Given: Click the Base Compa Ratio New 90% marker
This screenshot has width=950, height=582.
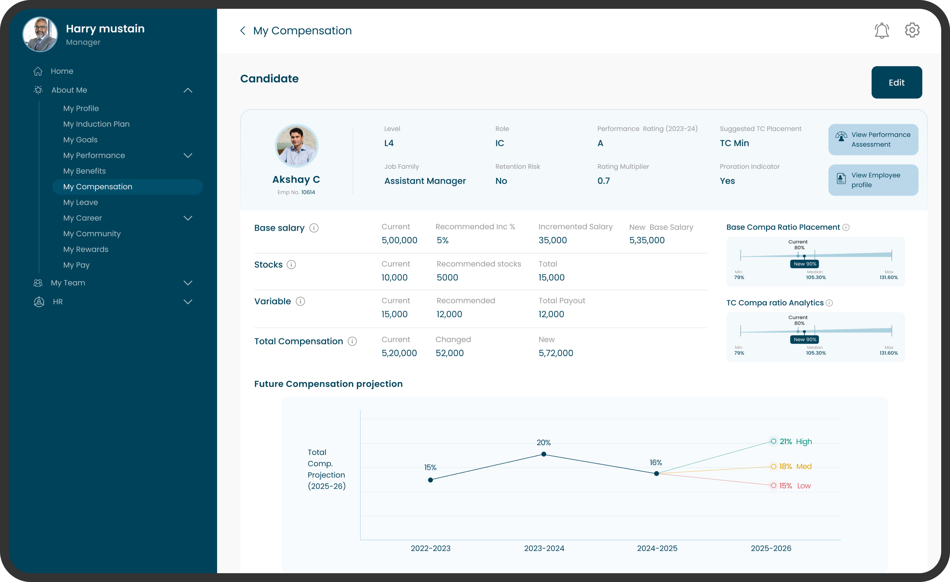Looking at the screenshot, I should click(805, 264).
